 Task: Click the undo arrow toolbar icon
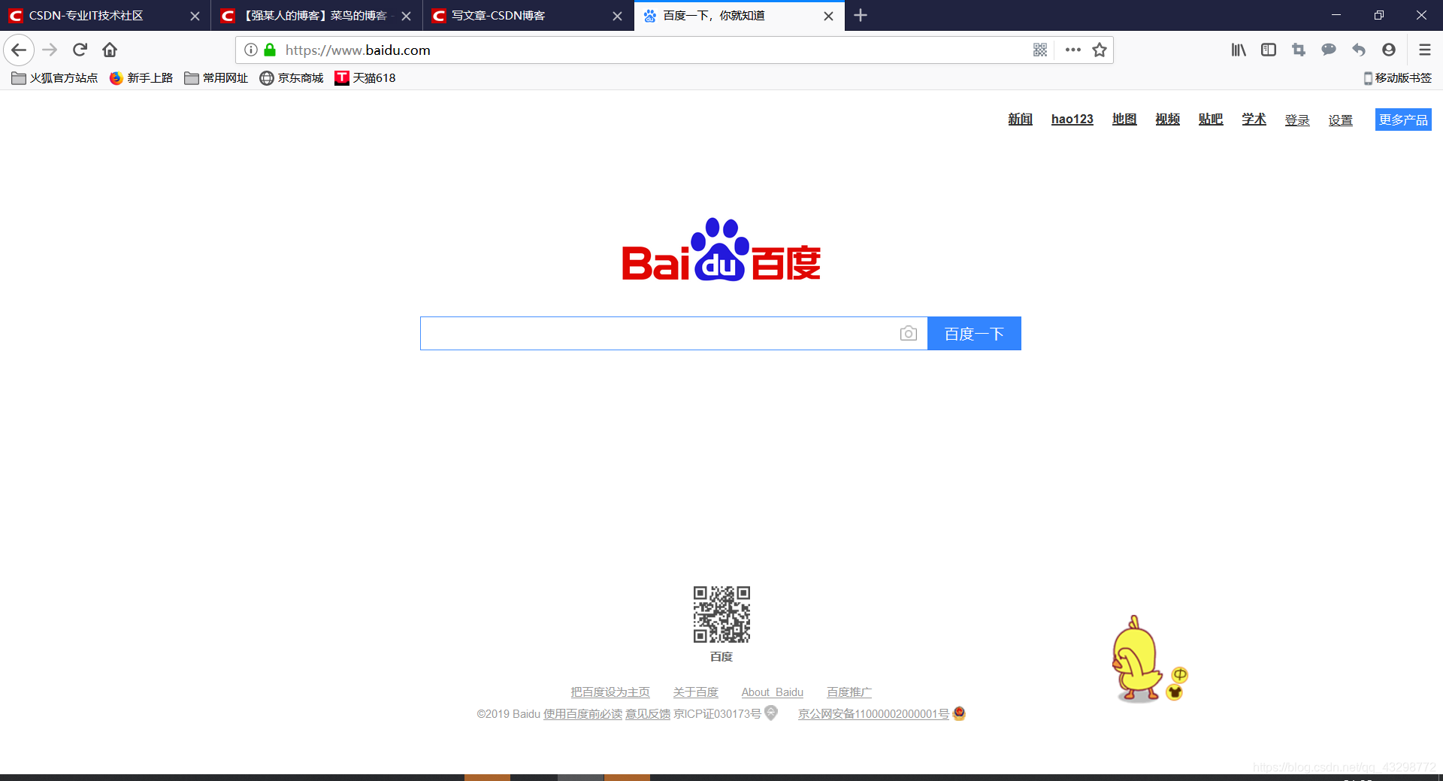1359,50
